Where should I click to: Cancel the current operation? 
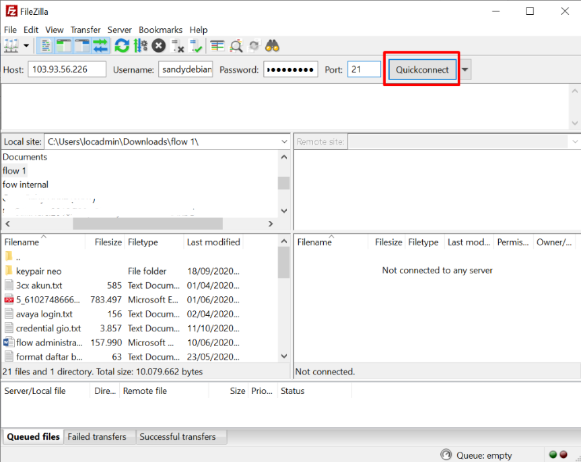coord(158,45)
